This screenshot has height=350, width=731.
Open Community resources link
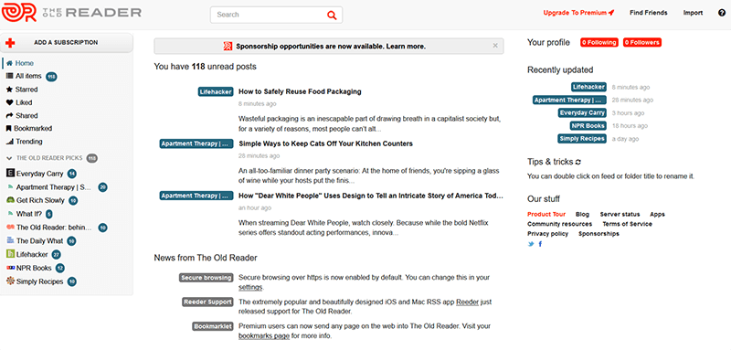point(559,224)
